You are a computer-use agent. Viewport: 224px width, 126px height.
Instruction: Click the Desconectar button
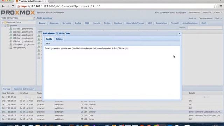[195, 13]
